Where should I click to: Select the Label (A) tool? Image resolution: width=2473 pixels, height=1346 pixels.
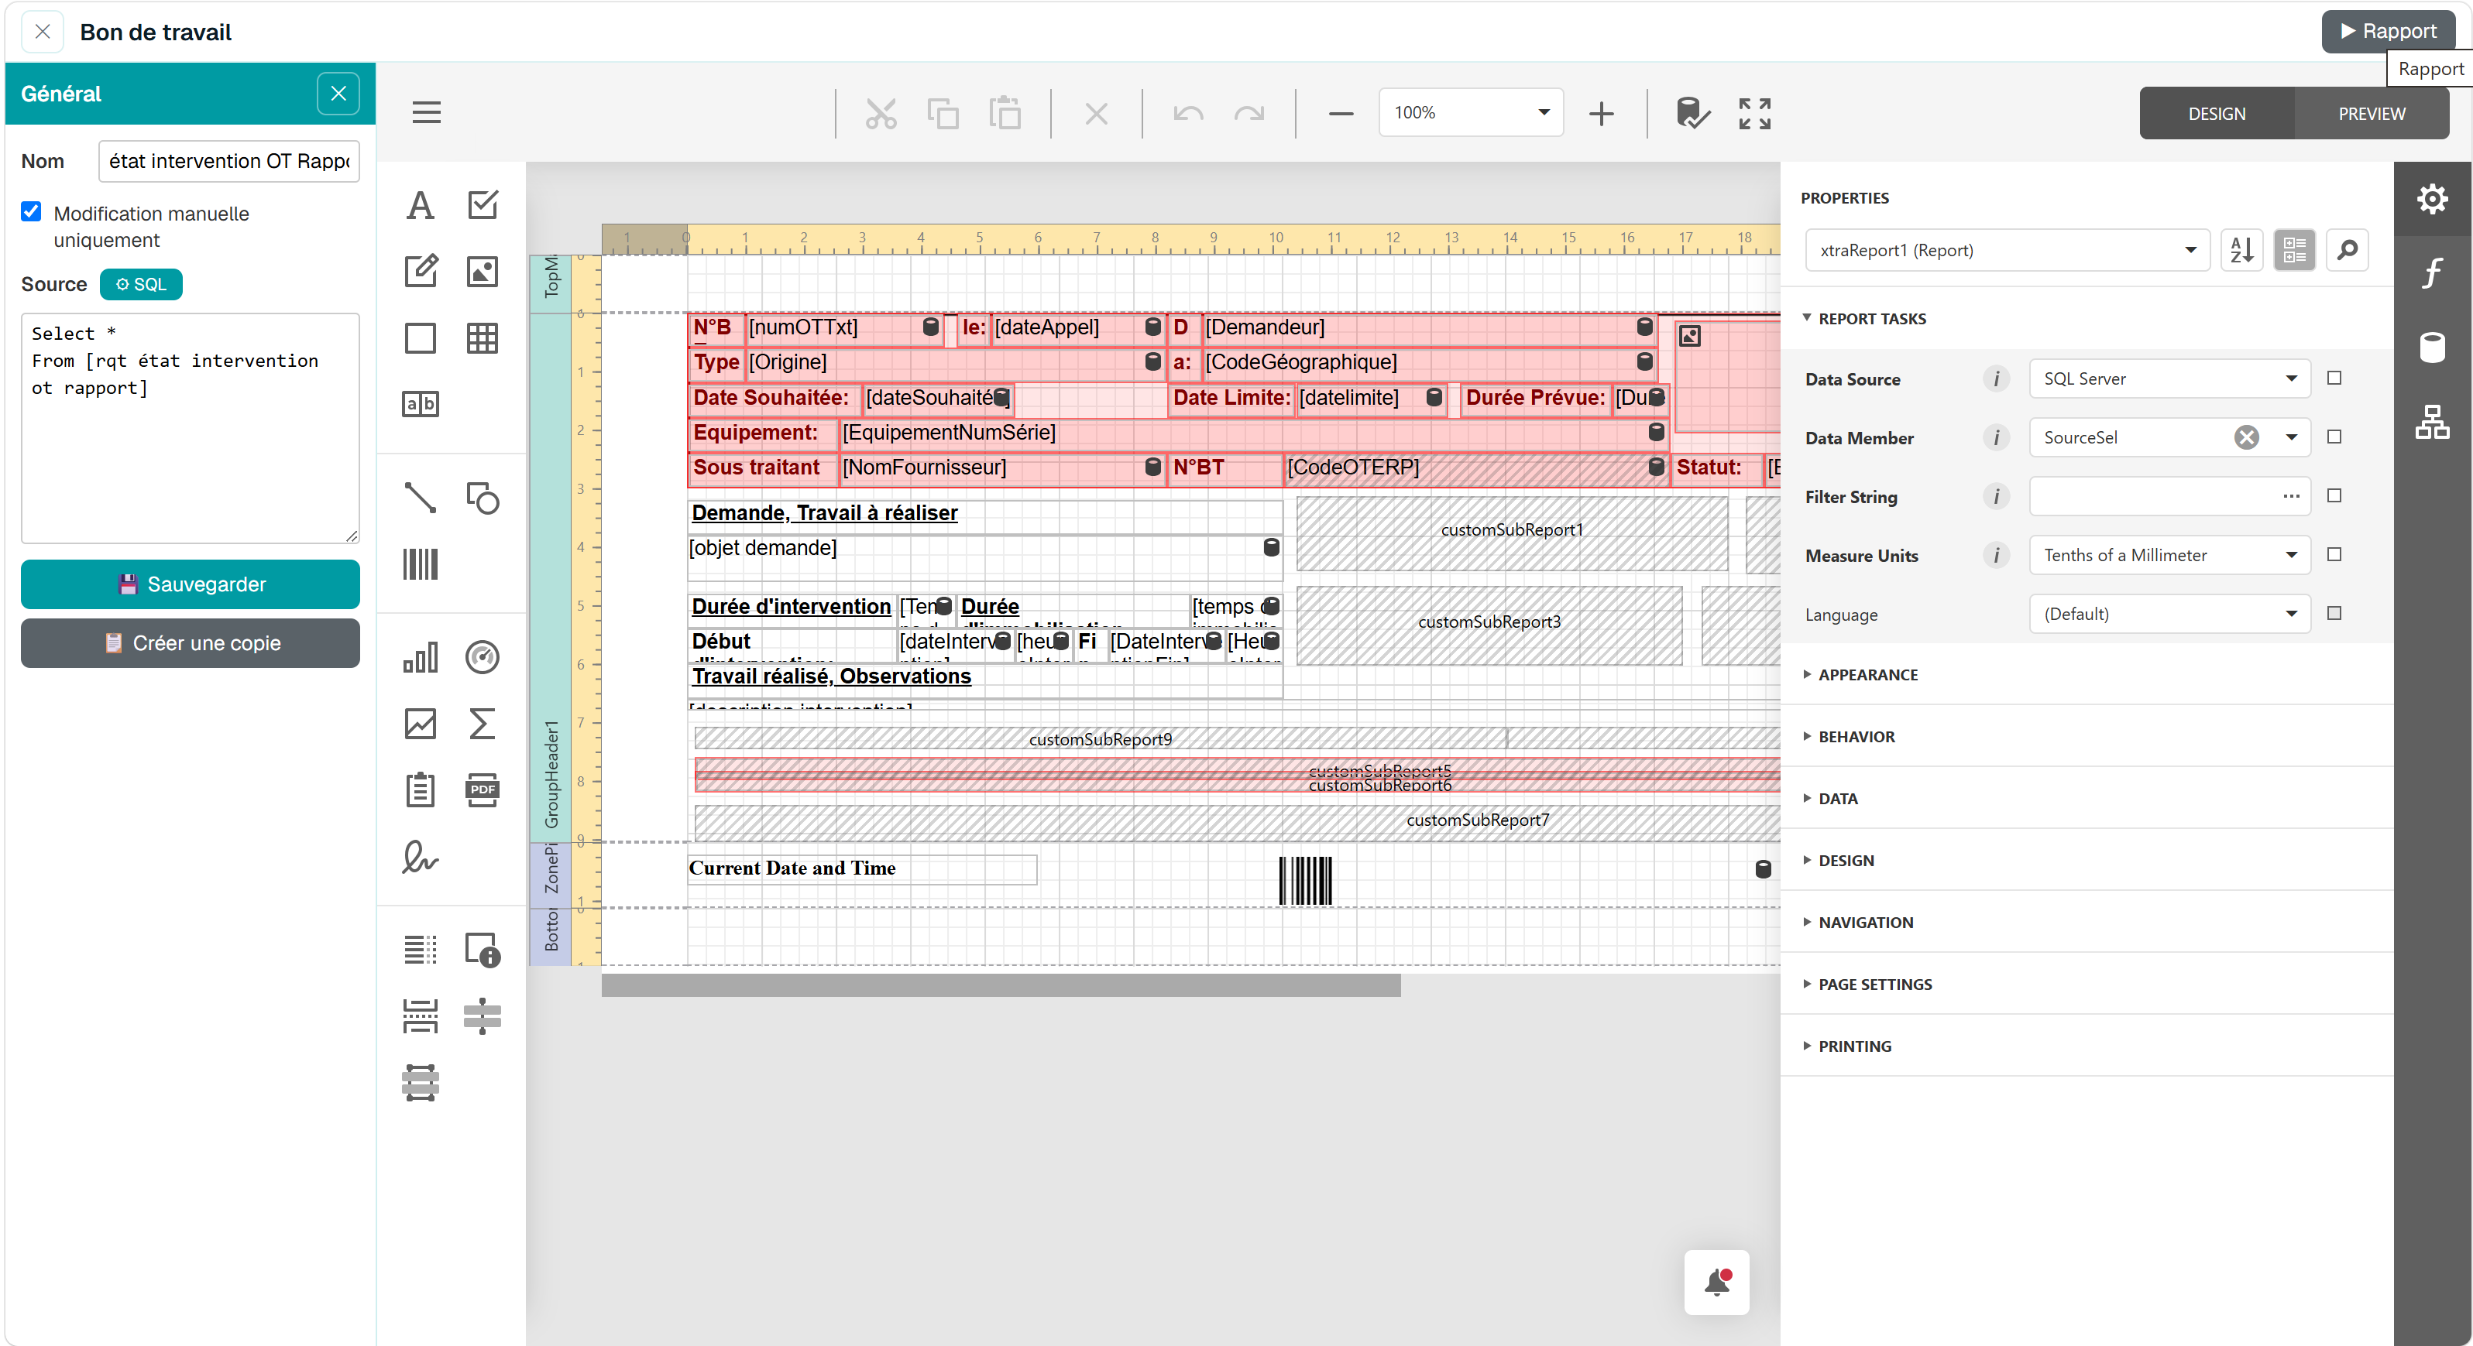click(x=420, y=205)
